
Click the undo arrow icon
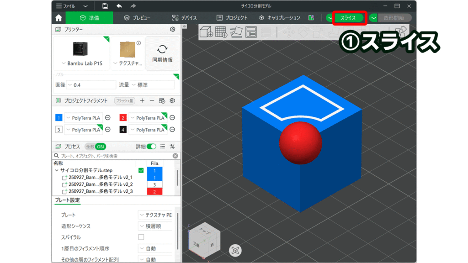pos(119,6)
